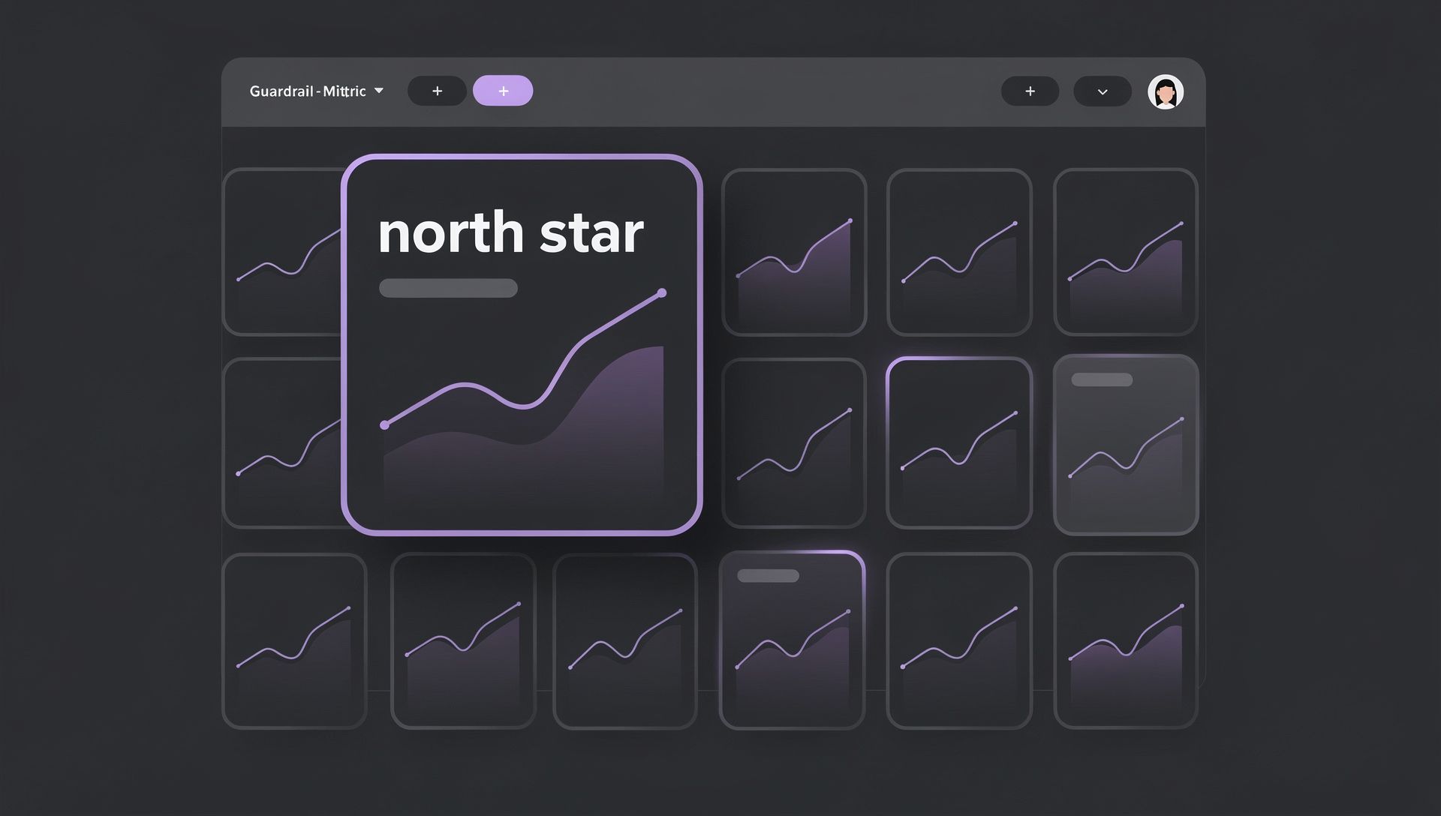Viewport: 1441px width, 816px height.
Task: Click the plus icon near the top right
Action: 1031,91
